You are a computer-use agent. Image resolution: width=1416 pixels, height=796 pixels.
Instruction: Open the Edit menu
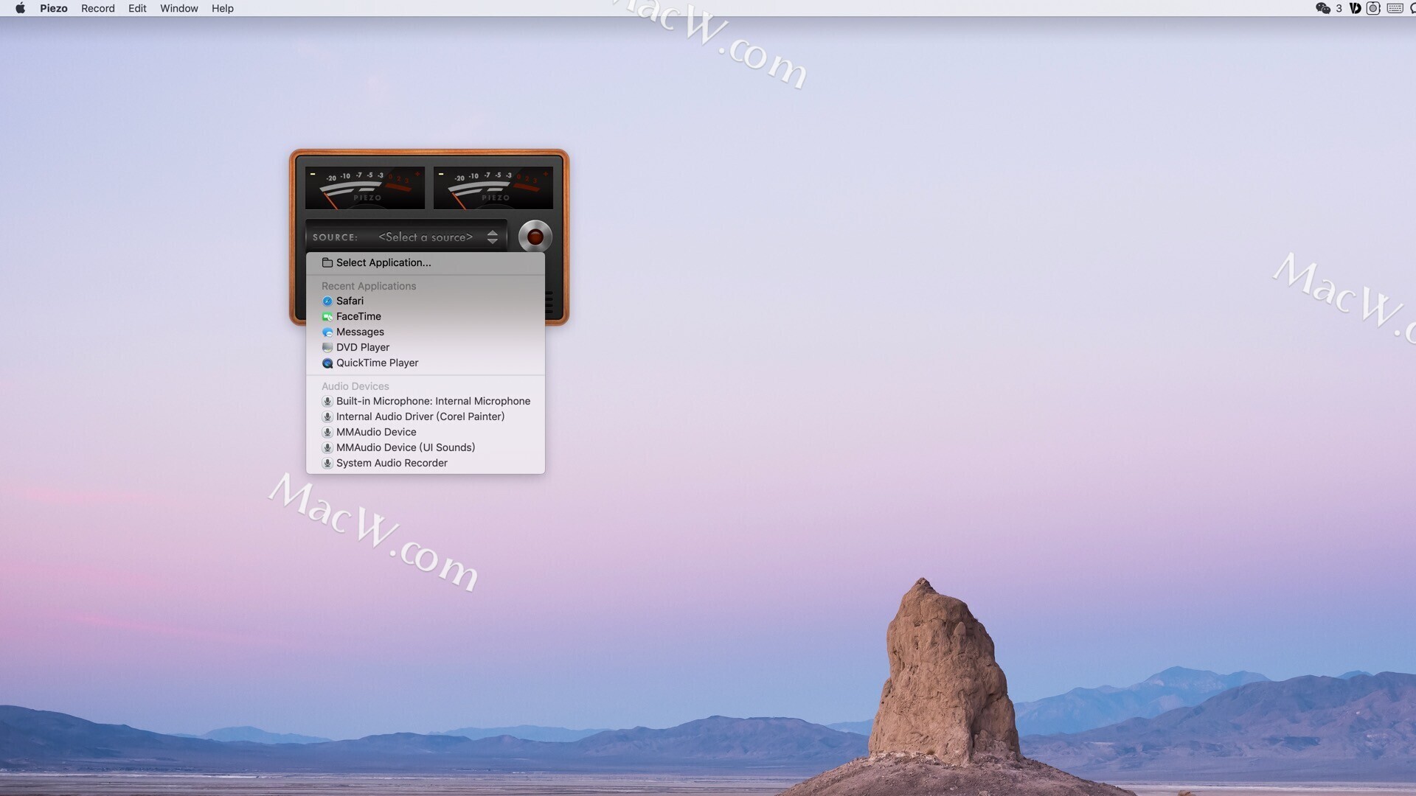pos(137,8)
